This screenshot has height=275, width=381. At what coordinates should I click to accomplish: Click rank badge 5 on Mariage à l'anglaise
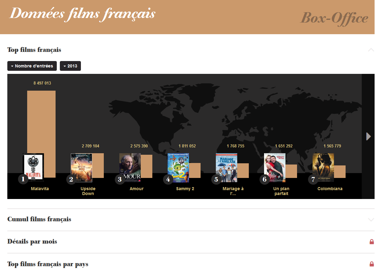click(x=216, y=179)
